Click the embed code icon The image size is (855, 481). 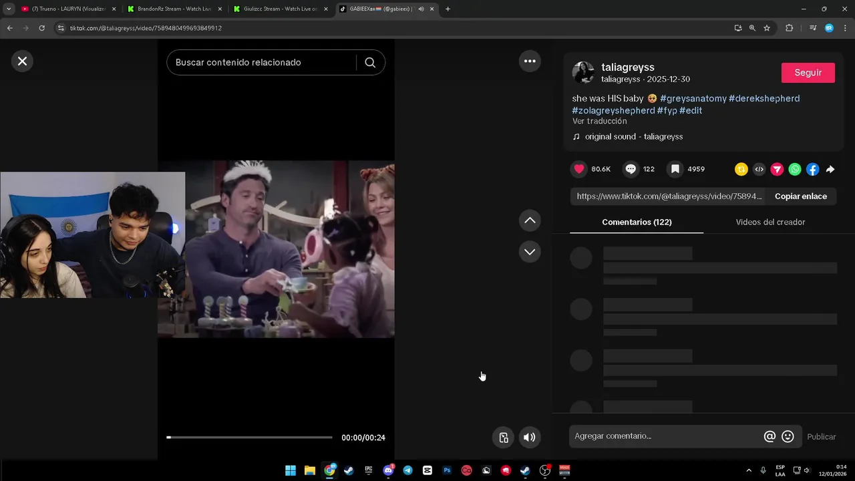pos(759,170)
